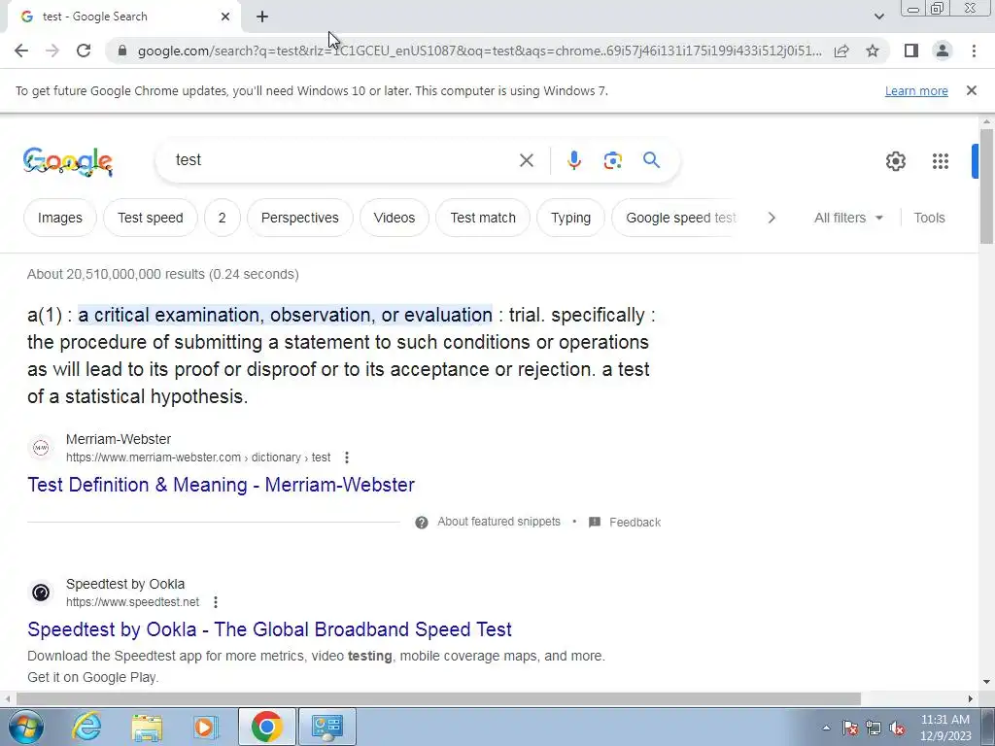The width and height of the screenshot is (995, 746).
Task: Show hidden tray icons arrow
Action: [826, 728]
